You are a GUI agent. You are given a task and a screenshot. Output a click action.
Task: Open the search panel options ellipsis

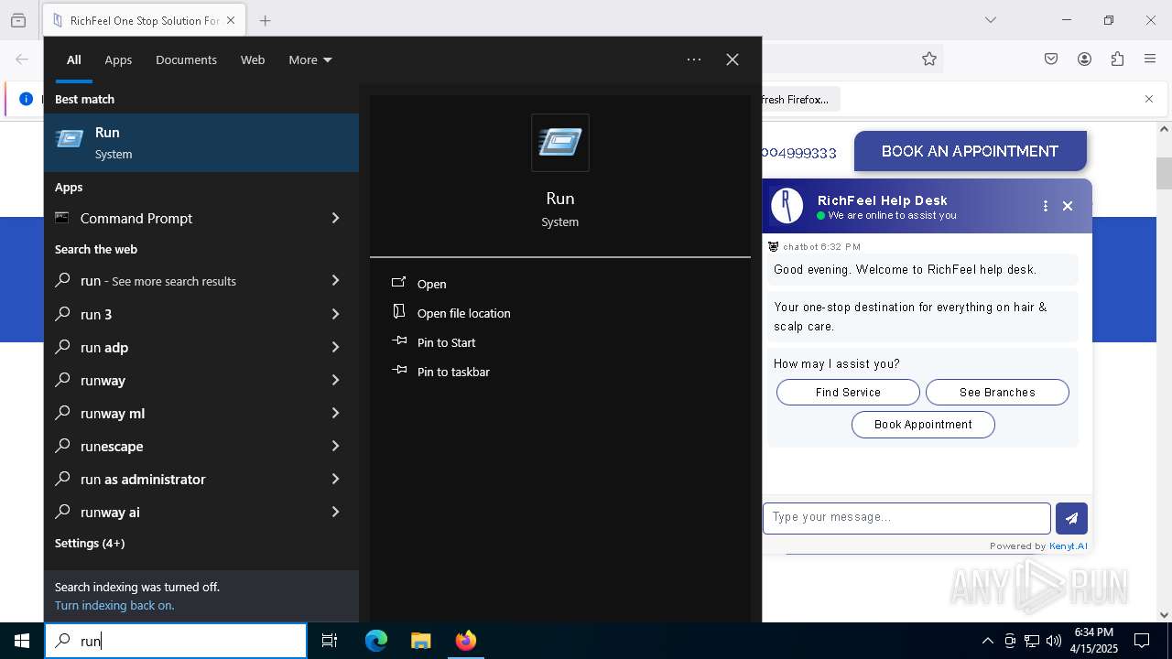[x=694, y=59]
